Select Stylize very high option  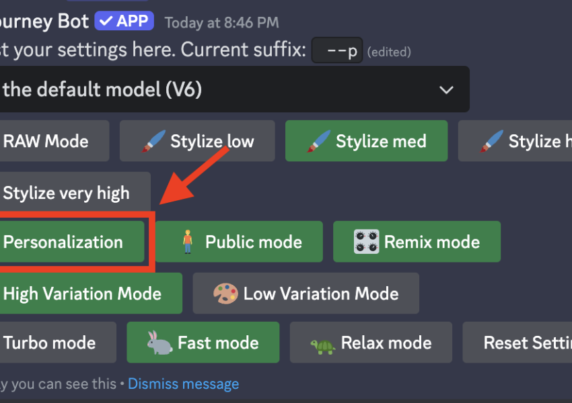point(66,193)
